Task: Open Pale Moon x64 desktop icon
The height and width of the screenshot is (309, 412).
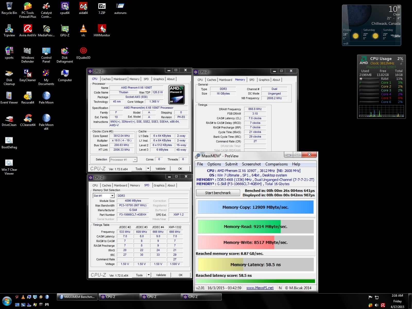Action: tap(46, 122)
